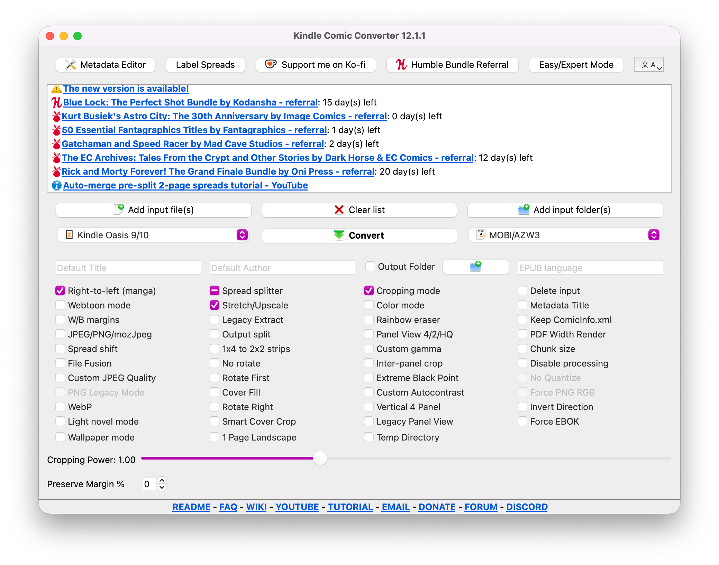Click the red icon beside Astro City bundle

pyautogui.click(x=56, y=116)
